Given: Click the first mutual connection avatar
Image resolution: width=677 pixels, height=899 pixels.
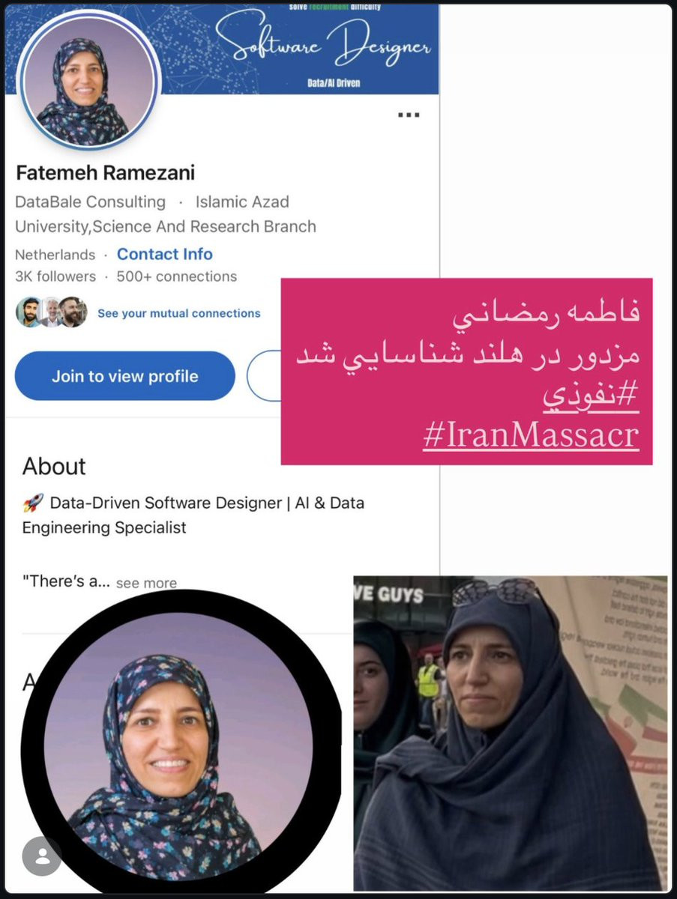Looking at the screenshot, I should coord(28,312).
